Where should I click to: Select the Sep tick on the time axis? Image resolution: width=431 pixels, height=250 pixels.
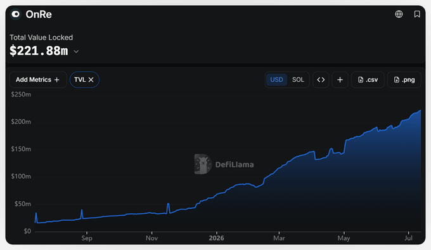87,238
